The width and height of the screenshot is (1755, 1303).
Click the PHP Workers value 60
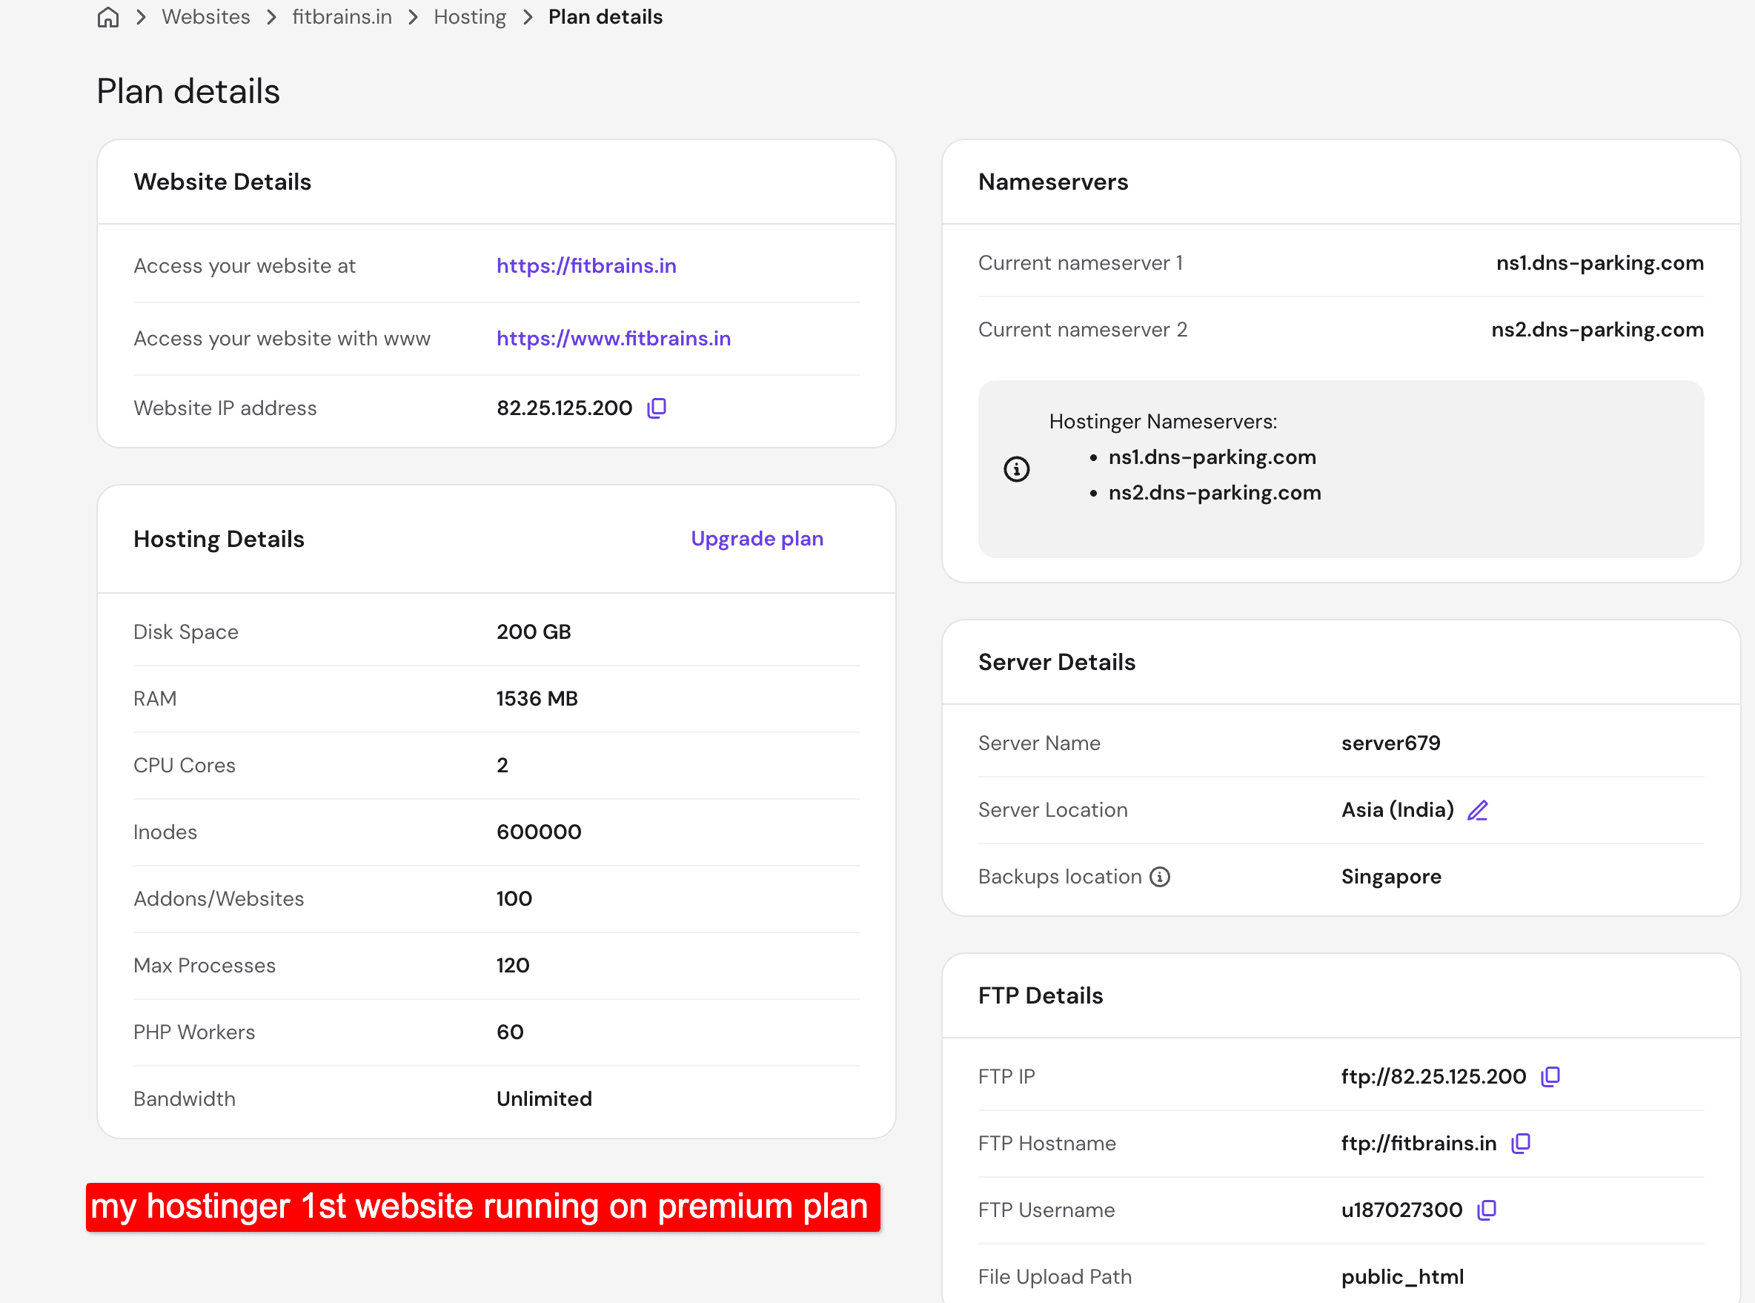[x=510, y=1032]
